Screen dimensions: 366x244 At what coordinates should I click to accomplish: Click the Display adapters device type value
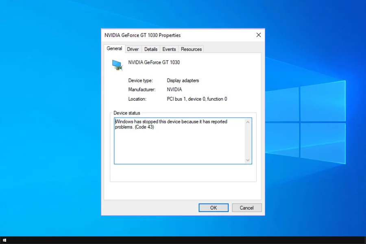[x=183, y=81]
